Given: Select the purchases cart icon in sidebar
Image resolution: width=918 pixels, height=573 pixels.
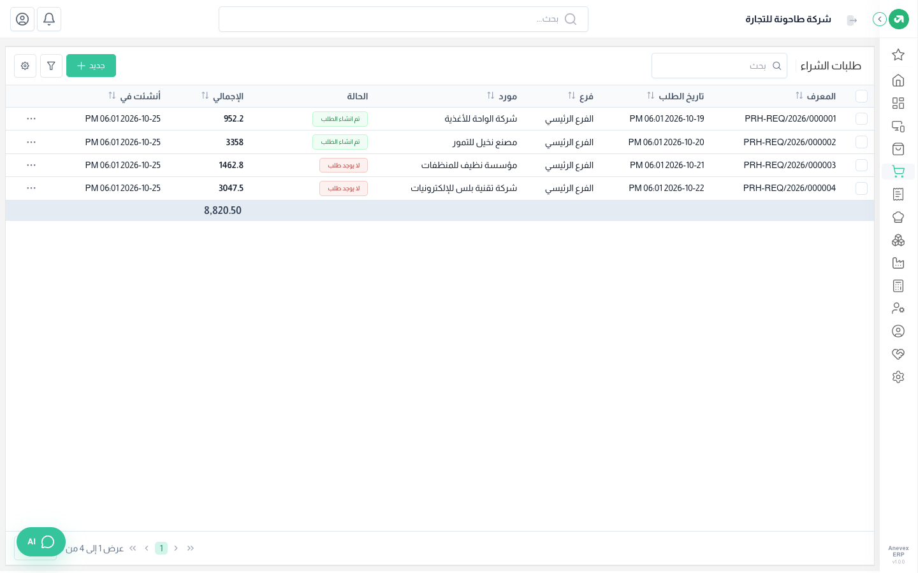Looking at the screenshot, I should pyautogui.click(x=898, y=171).
